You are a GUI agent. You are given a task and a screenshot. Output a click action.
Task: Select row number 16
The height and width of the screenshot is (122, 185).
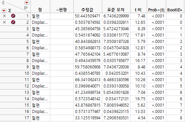click(27, 112)
